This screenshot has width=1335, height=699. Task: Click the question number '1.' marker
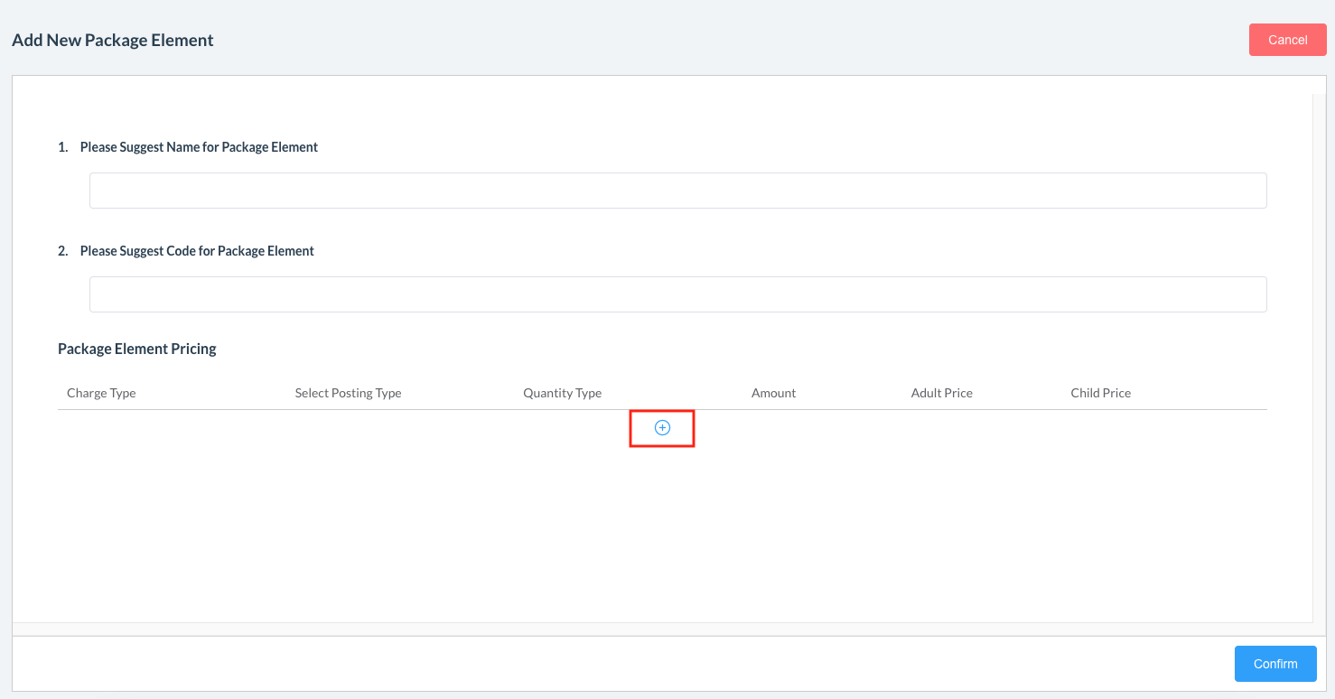pos(63,147)
